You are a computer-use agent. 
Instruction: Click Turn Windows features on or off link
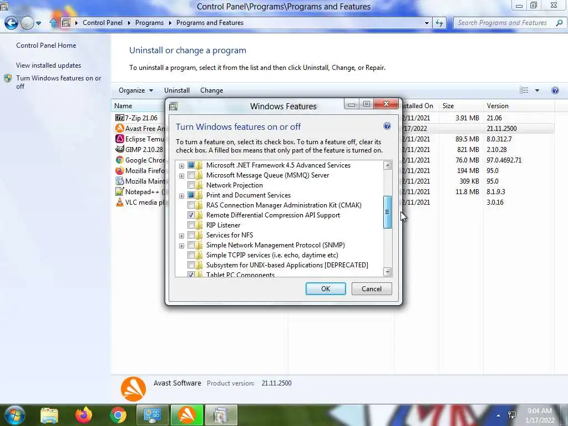click(58, 82)
